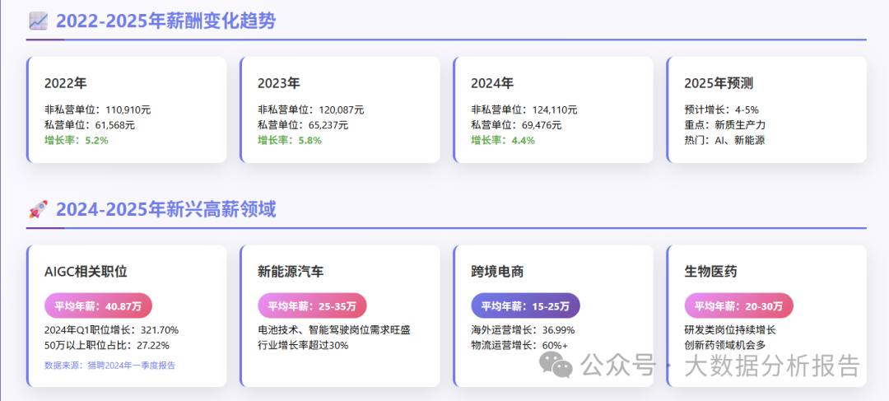Click the pink badge 平均年薪：20-30万
The width and height of the screenshot is (889, 401).
tap(738, 305)
